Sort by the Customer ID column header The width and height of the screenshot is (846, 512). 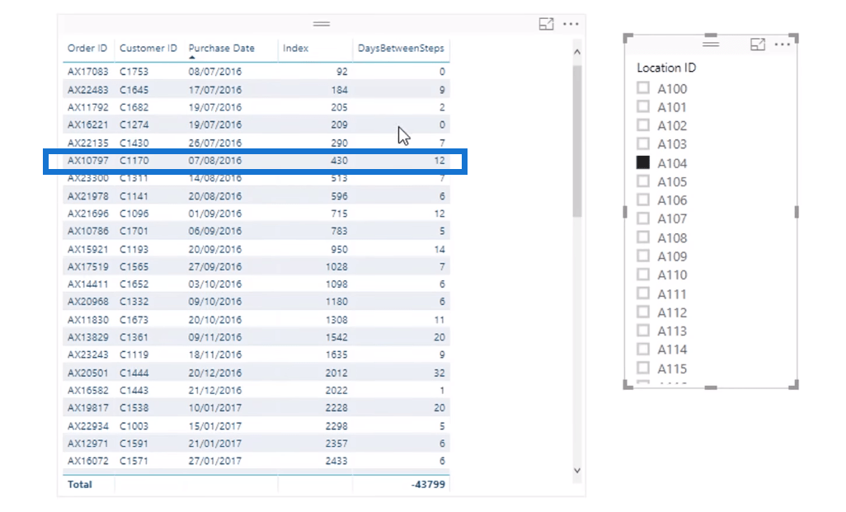coord(148,48)
